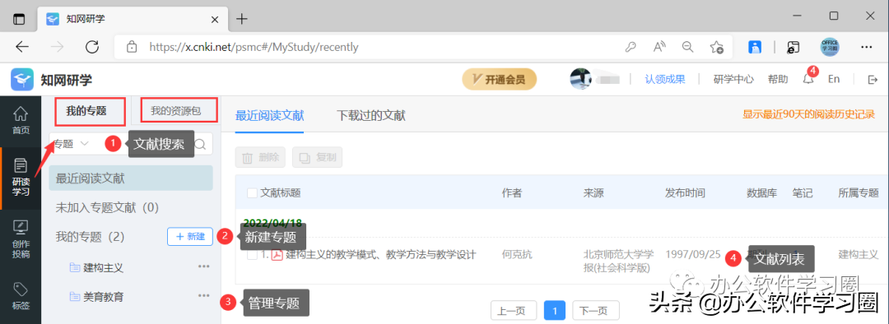Open 创作投稿 in sidebar
The height and width of the screenshot is (324, 889).
pos(21,239)
